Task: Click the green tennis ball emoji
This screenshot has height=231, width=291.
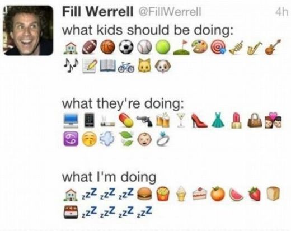Action: 163,47
